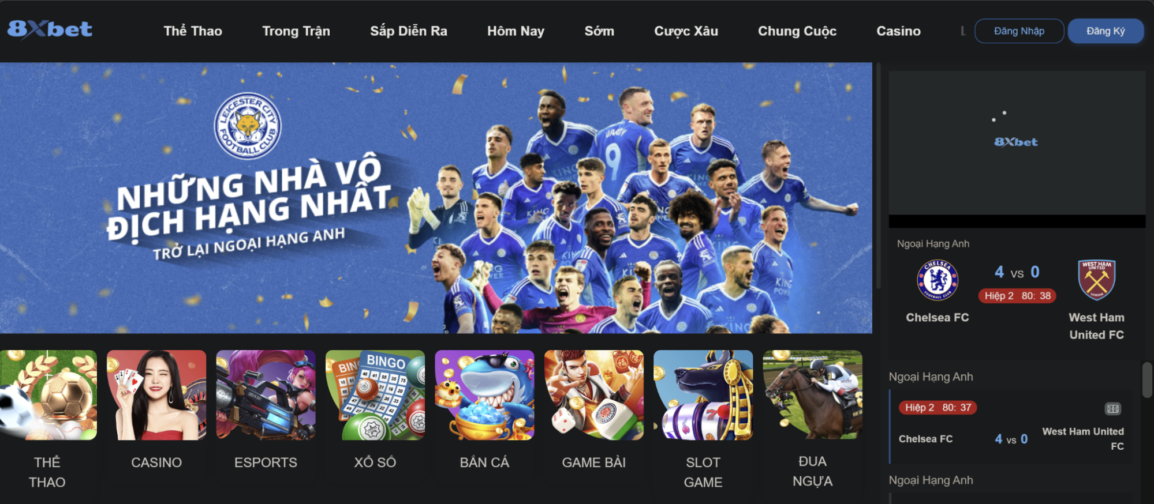Click the match pitch view icon
The image size is (1154, 504).
click(1112, 409)
